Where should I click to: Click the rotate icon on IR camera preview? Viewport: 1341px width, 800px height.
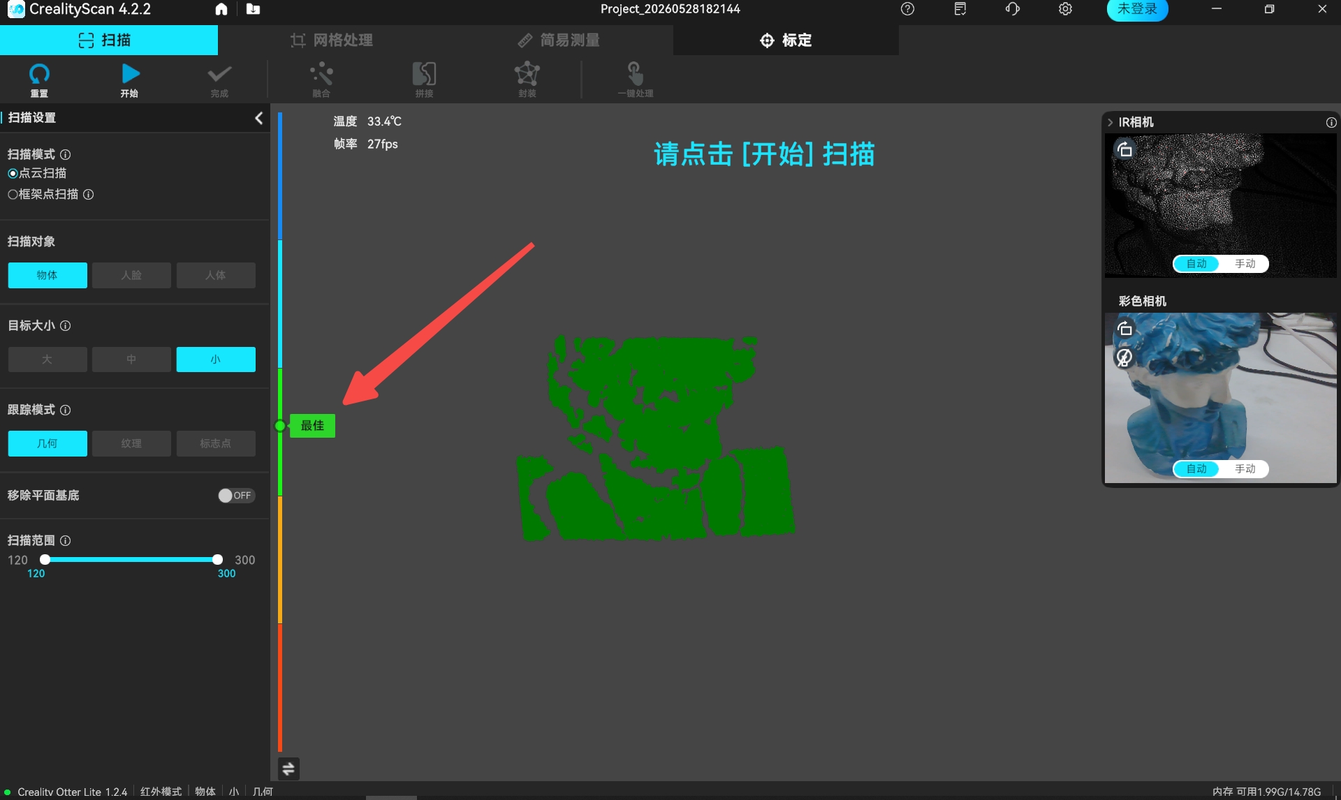[1124, 149]
